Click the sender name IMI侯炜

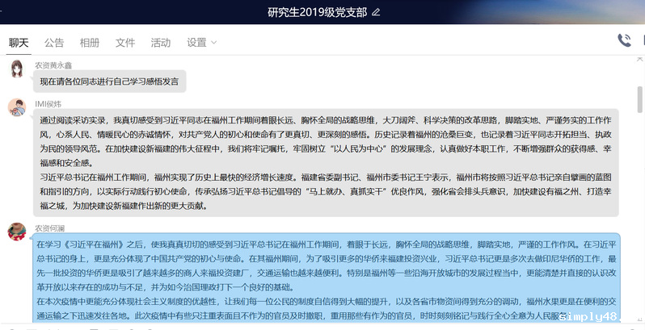[48, 103]
